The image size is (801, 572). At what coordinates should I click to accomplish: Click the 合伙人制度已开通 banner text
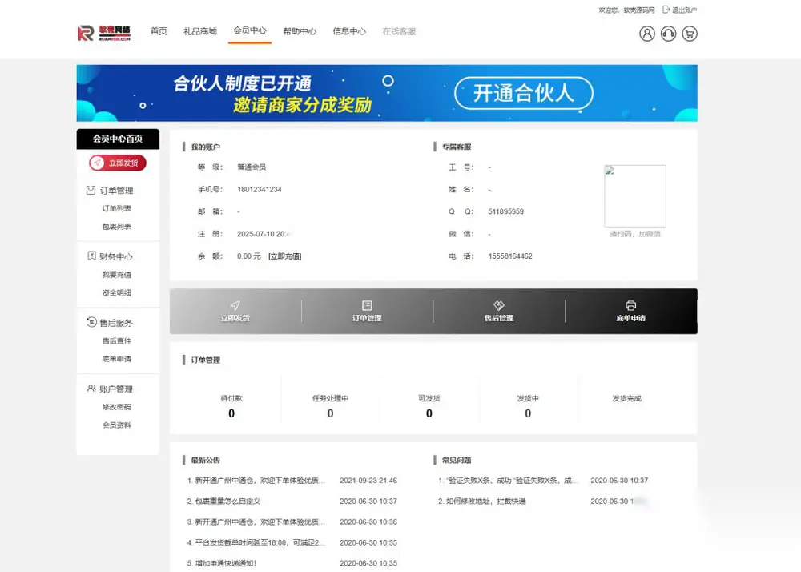tap(242, 83)
